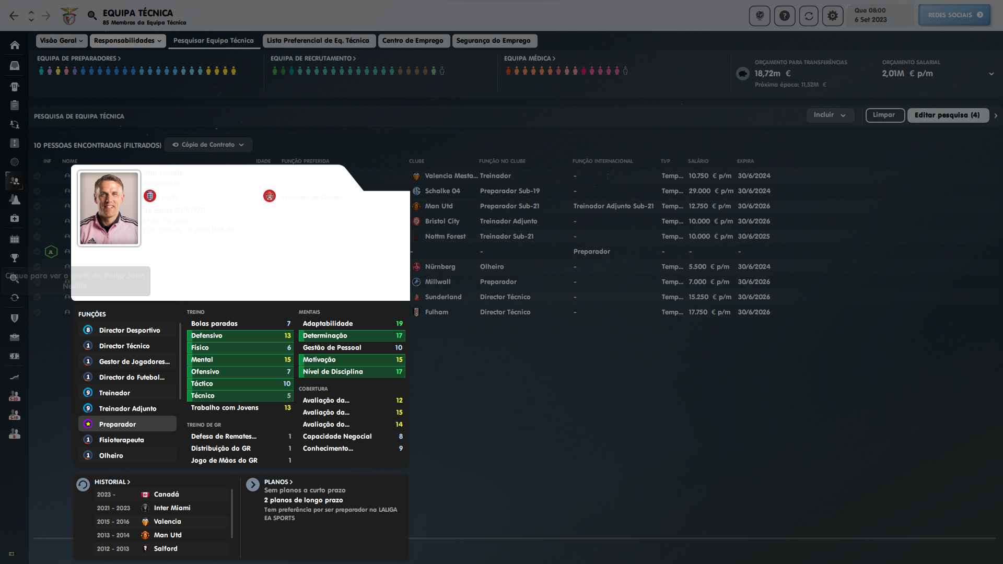Screen dimensions: 1003x564
Task: Open the trophy competitions sidebar icon
Action: [15, 258]
